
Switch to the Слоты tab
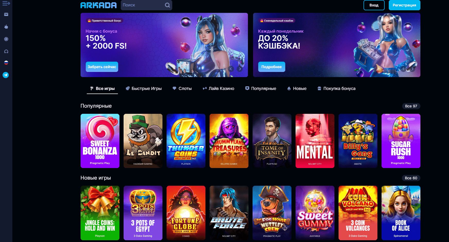click(182, 88)
